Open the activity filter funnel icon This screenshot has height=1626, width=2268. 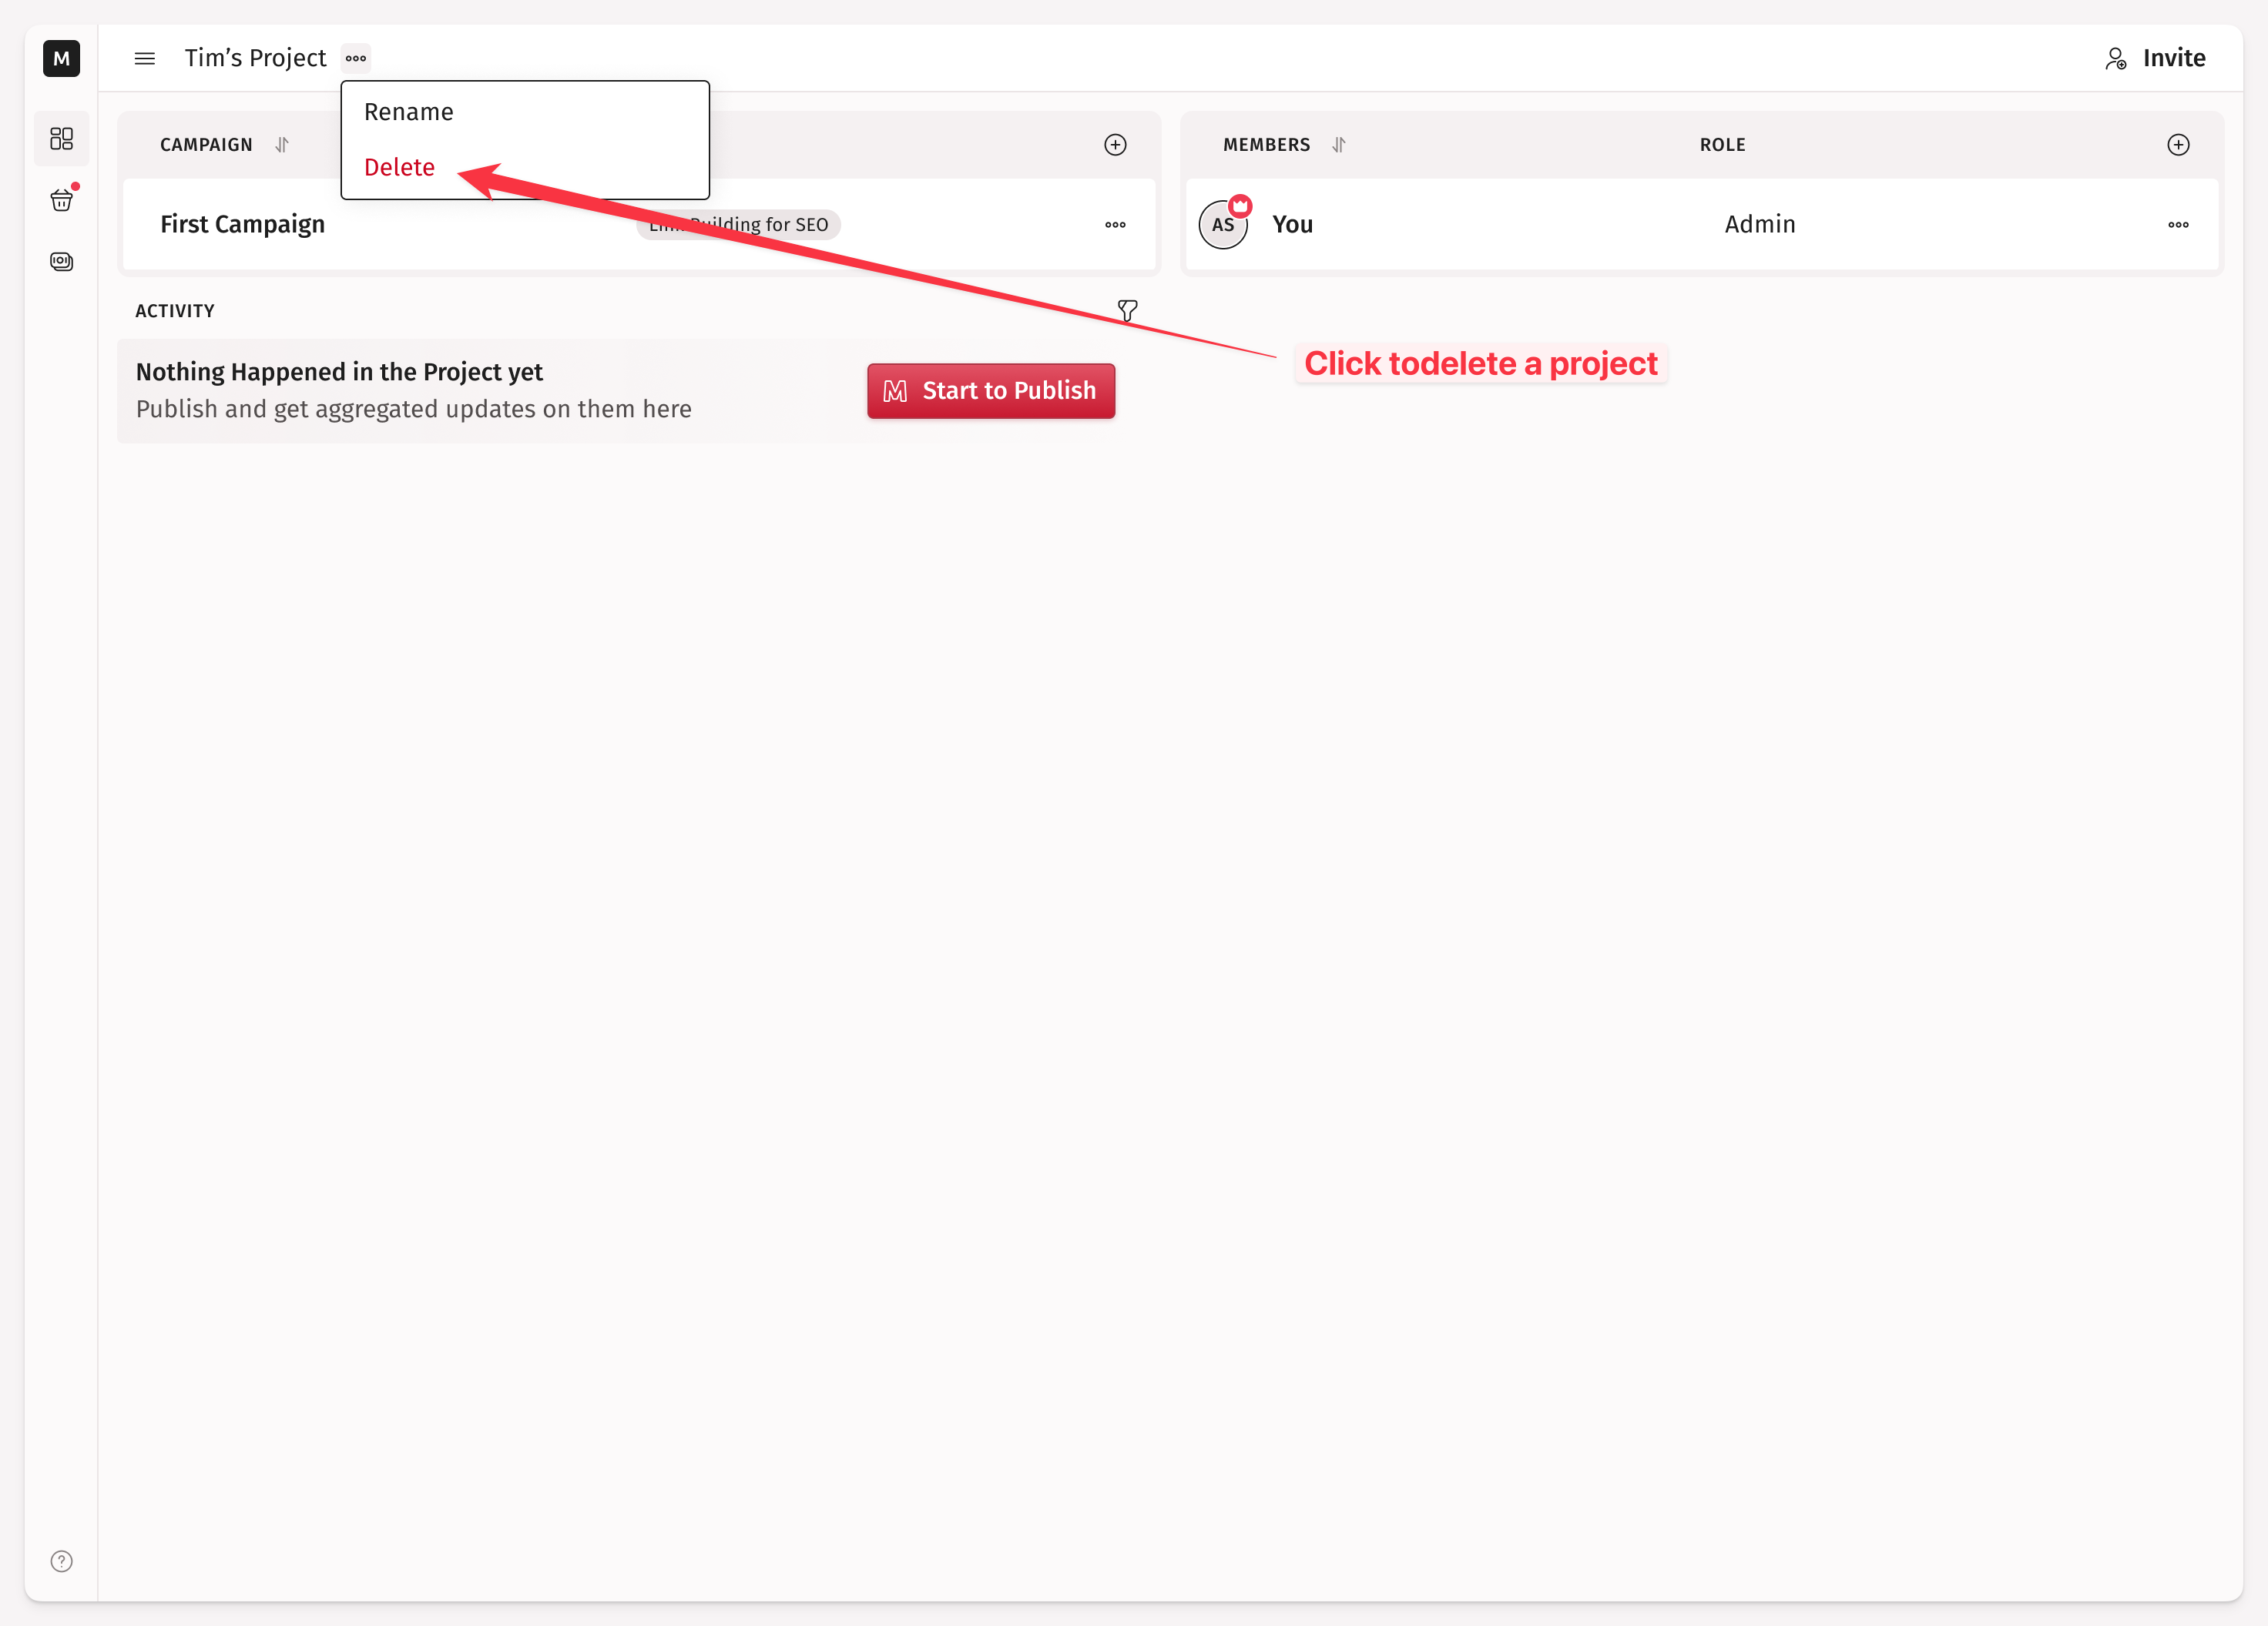[1127, 311]
